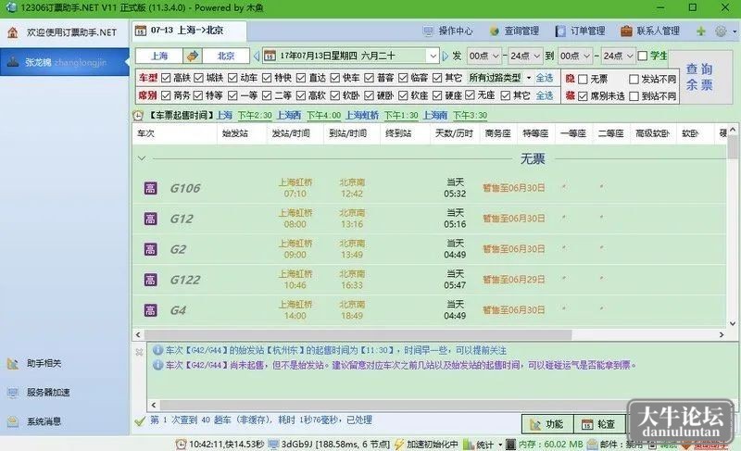Click the home icon beside 欢迎使用订票助手.NET
Viewport: 741px width, 451px height.
[x=13, y=32]
